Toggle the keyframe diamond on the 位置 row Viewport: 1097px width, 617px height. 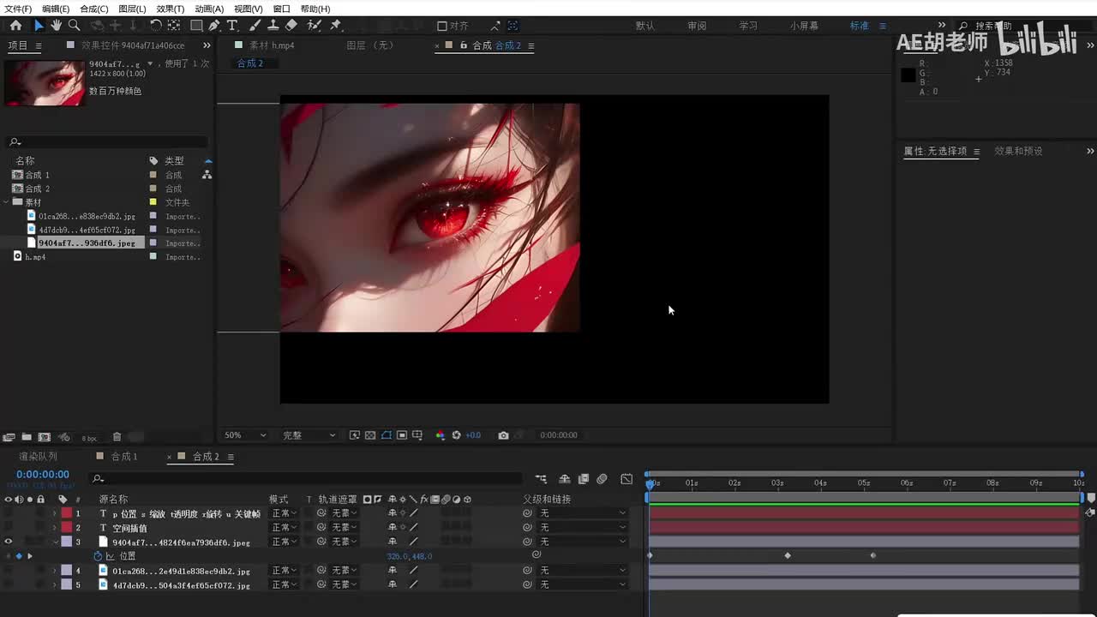coord(19,556)
